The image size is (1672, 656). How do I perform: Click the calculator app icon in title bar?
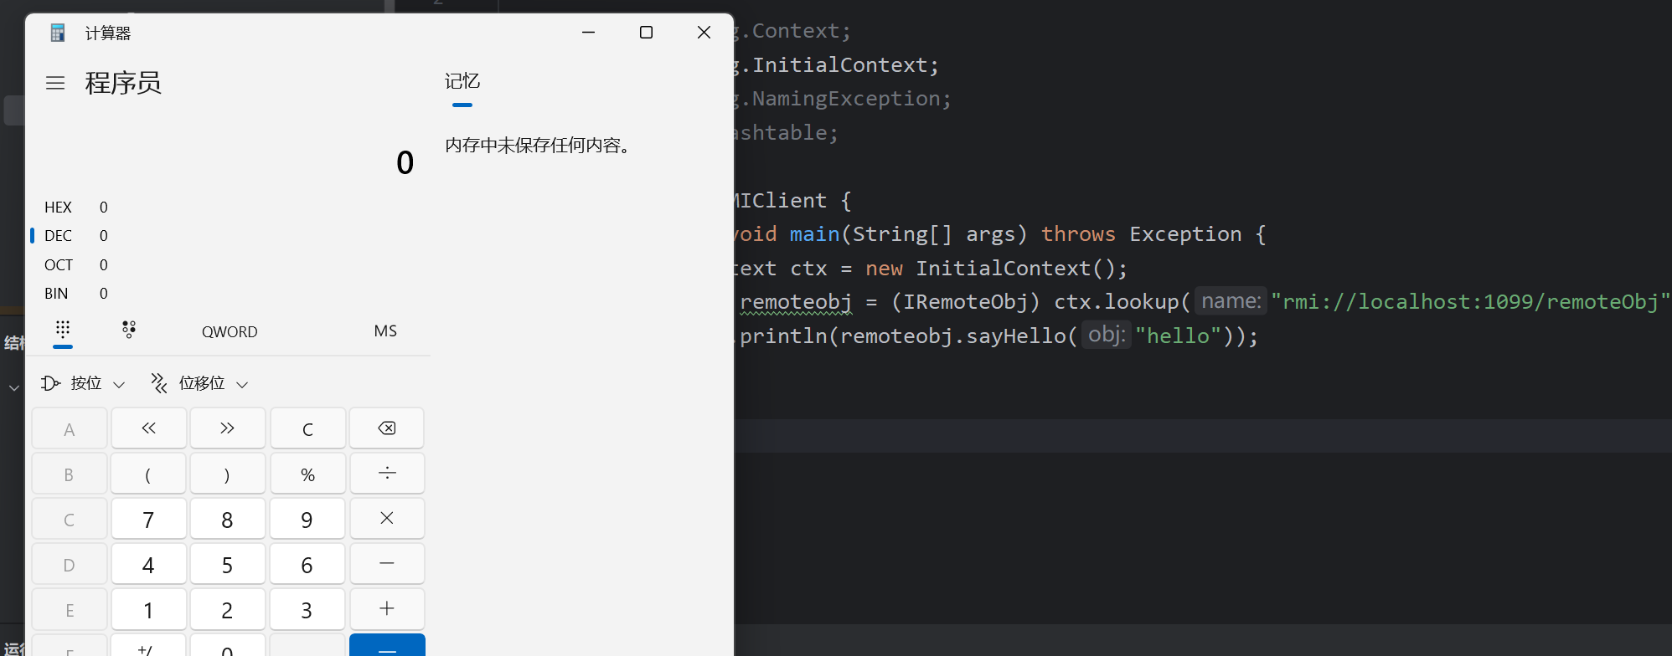(x=58, y=33)
